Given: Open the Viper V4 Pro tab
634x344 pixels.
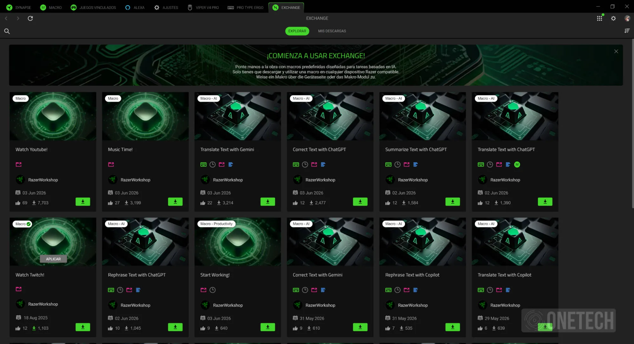Looking at the screenshot, I should 203,8.
